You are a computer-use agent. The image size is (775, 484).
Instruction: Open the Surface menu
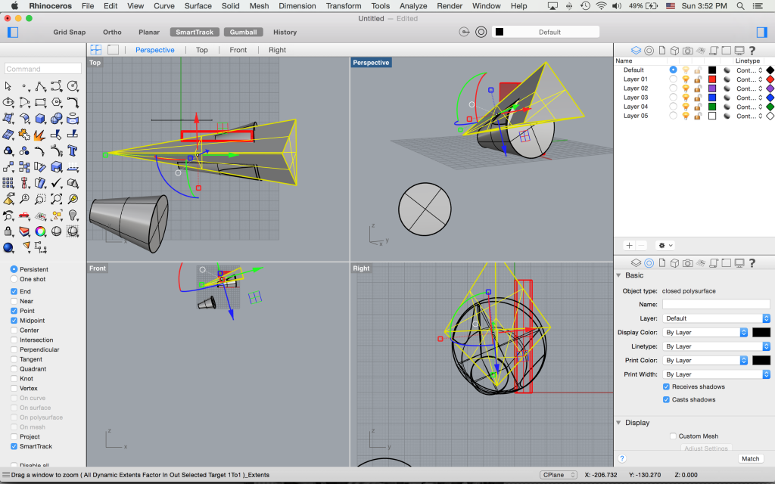(x=198, y=6)
